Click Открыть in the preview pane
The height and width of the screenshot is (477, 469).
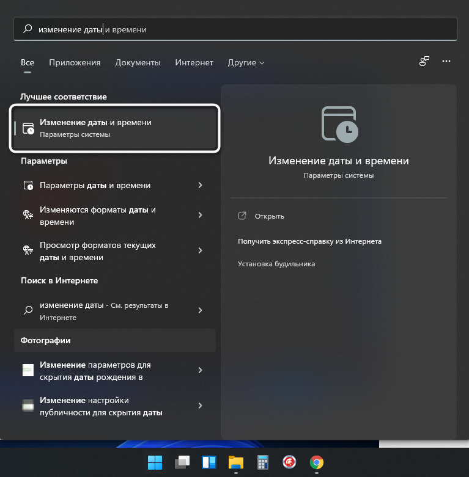click(269, 216)
